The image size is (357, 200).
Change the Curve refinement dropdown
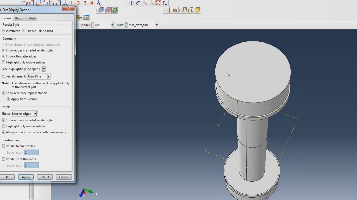point(48,76)
